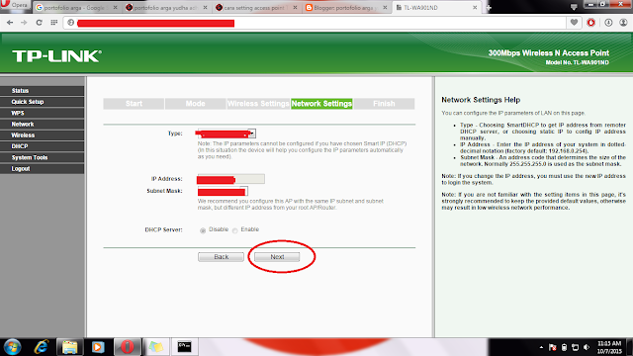Click the user profile icon in toolbar
The image size is (633, 356).
click(623, 23)
